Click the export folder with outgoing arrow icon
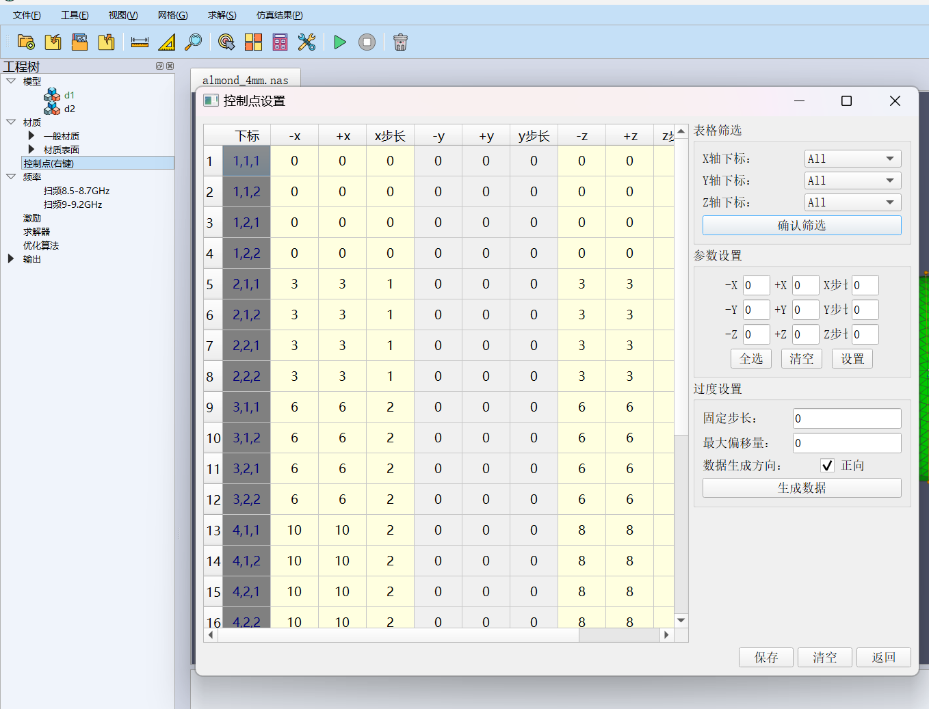 (x=106, y=42)
